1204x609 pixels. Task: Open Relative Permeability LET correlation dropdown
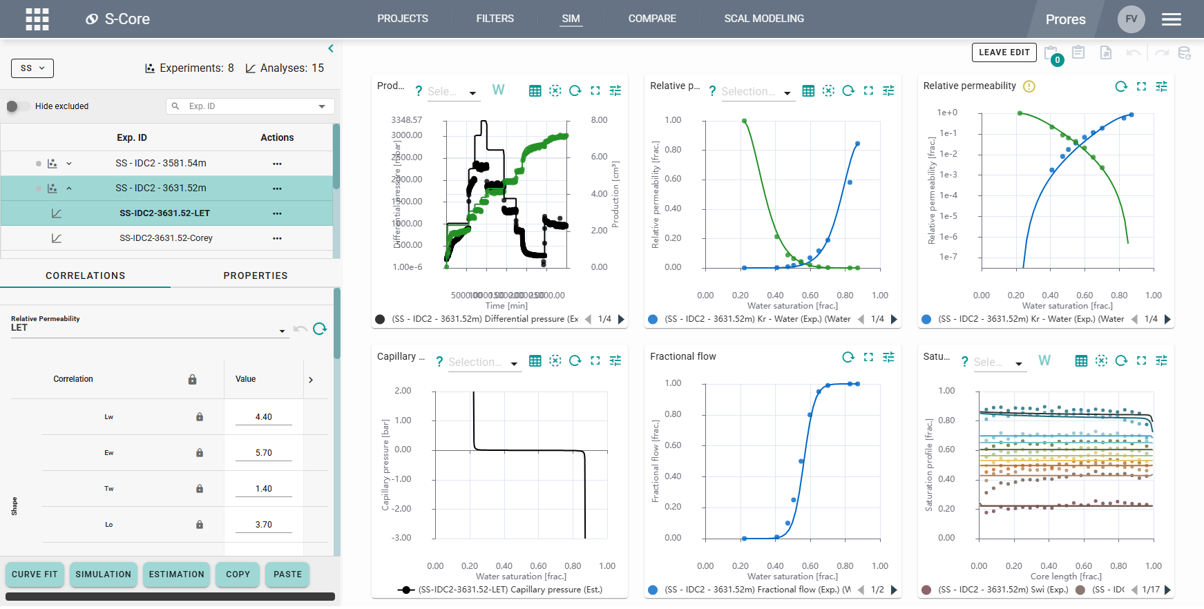tap(149, 328)
